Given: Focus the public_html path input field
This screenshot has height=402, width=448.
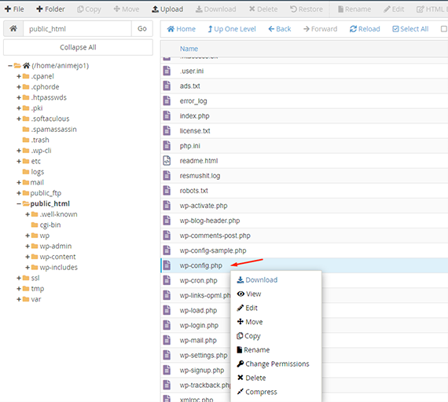Looking at the screenshot, I should click(x=77, y=28).
